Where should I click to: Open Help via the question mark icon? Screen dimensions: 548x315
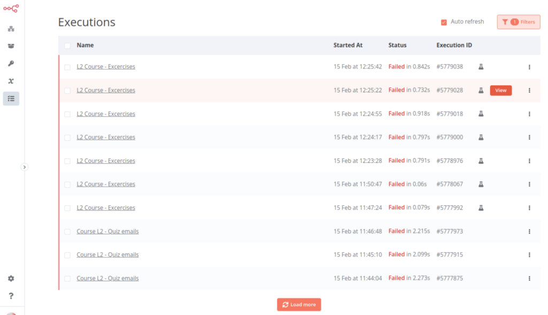11,296
